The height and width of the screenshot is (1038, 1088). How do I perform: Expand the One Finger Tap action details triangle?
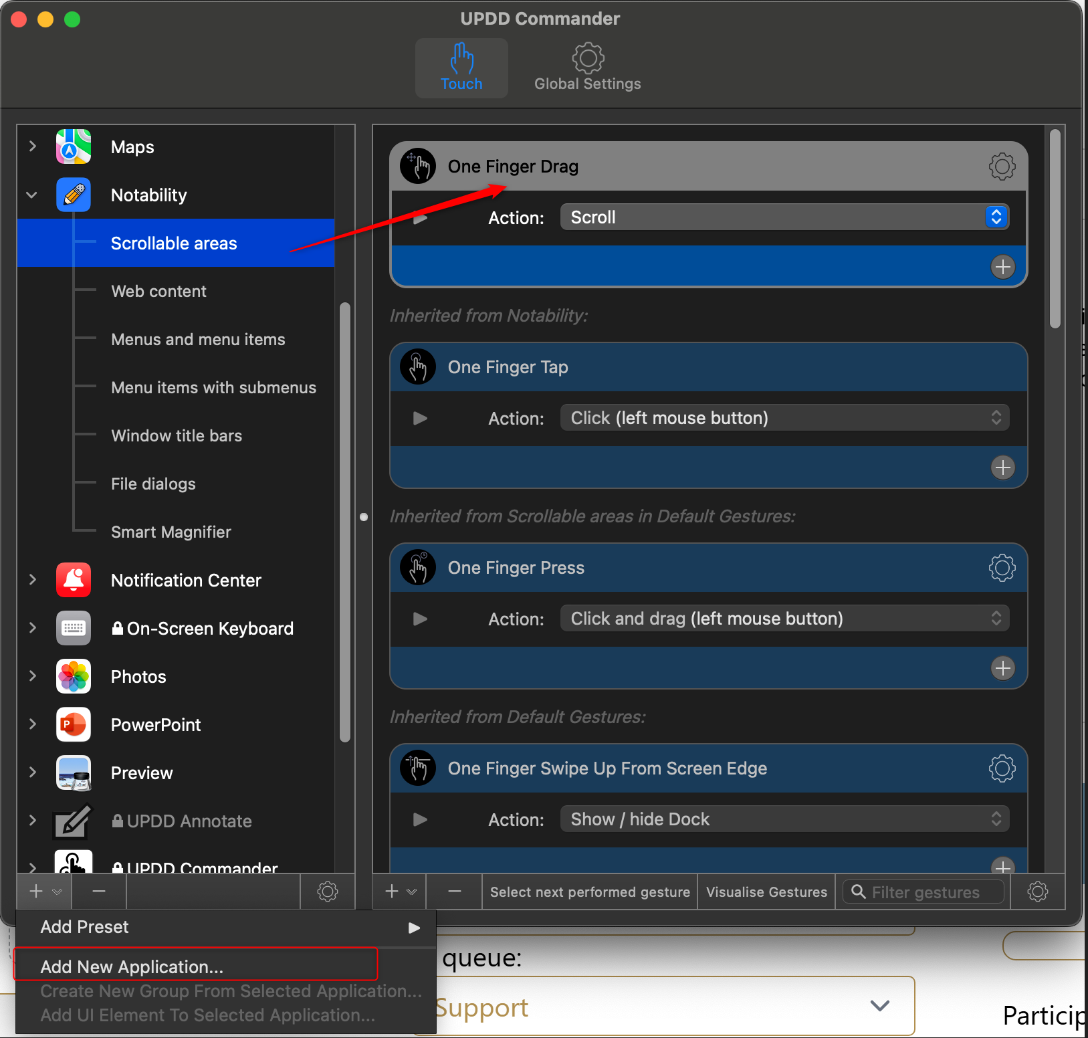[420, 419]
